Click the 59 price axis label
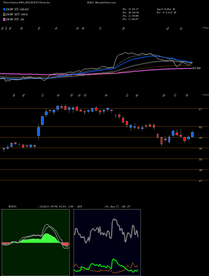Viewport: 209px width, 276px height. 200,138
